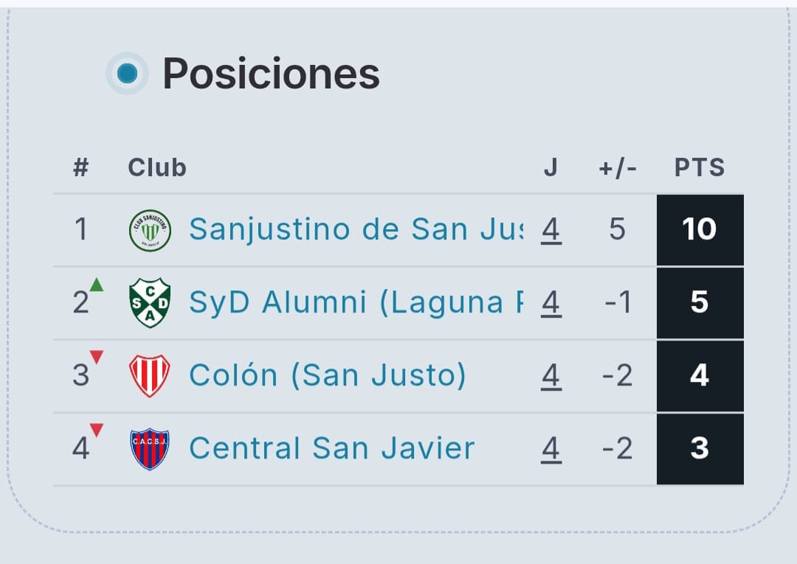Click SyD Alumni's games played number 4

tap(551, 303)
